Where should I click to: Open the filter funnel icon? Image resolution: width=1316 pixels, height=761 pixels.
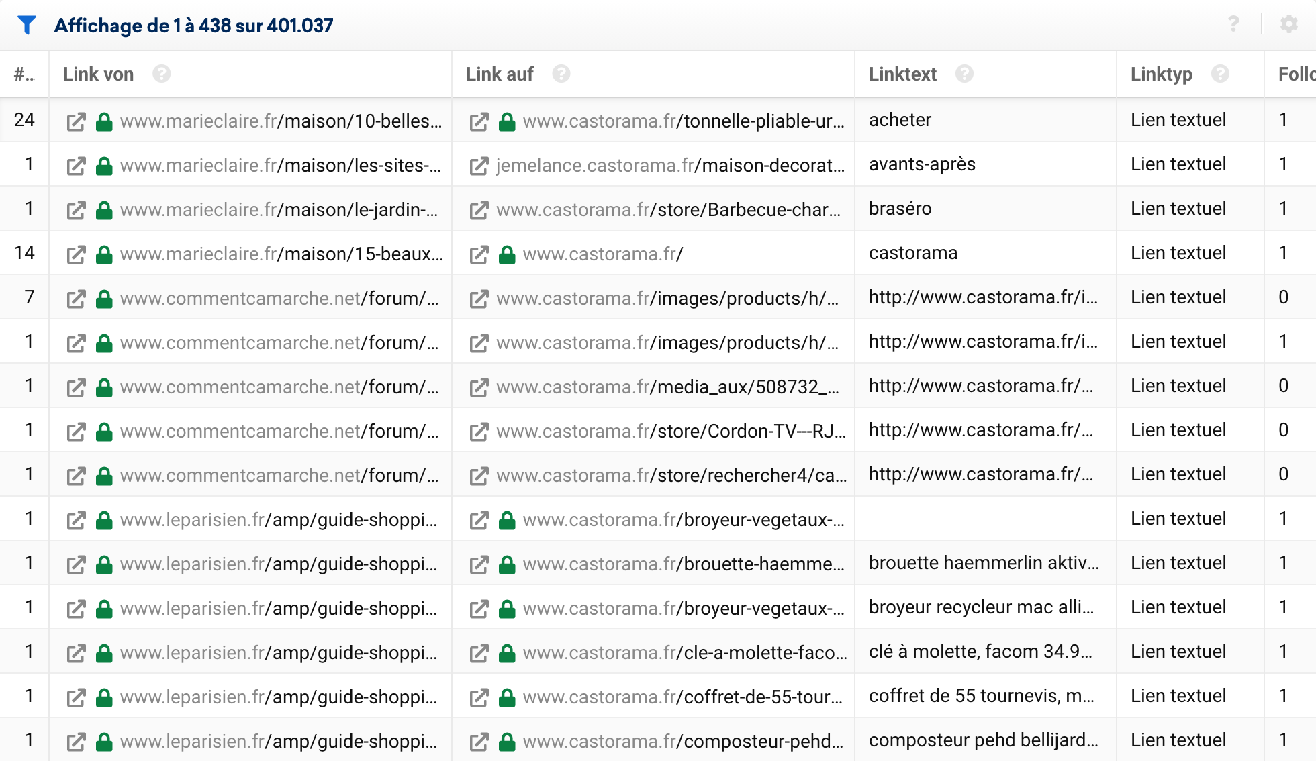pos(27,26)
